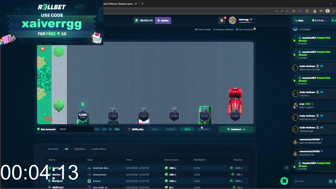Set bet to Max

[117, 129]
